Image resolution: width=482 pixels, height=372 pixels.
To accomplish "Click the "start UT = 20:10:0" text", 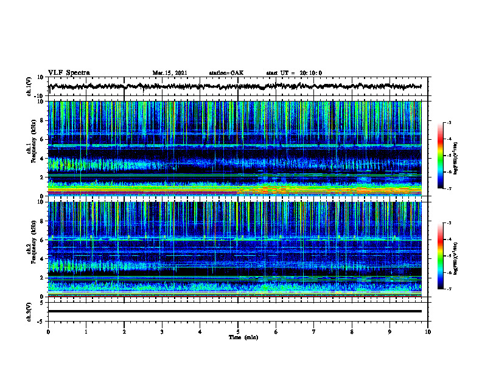I will tap(294, 73).
